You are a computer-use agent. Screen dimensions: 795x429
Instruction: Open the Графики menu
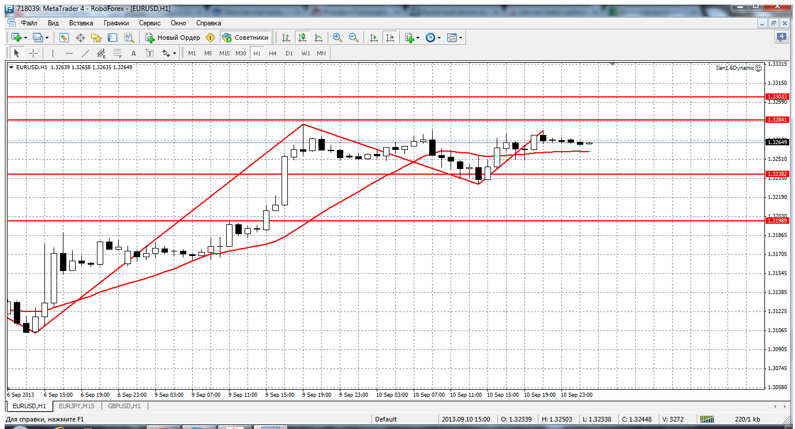coord(117,23)
